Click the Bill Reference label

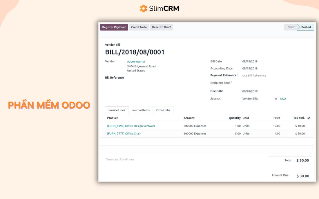(x=114, y=78)
